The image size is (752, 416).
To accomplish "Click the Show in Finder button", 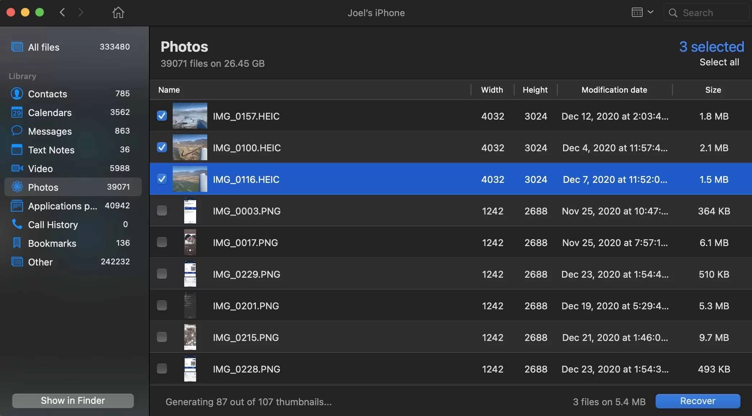I will 73,401.
